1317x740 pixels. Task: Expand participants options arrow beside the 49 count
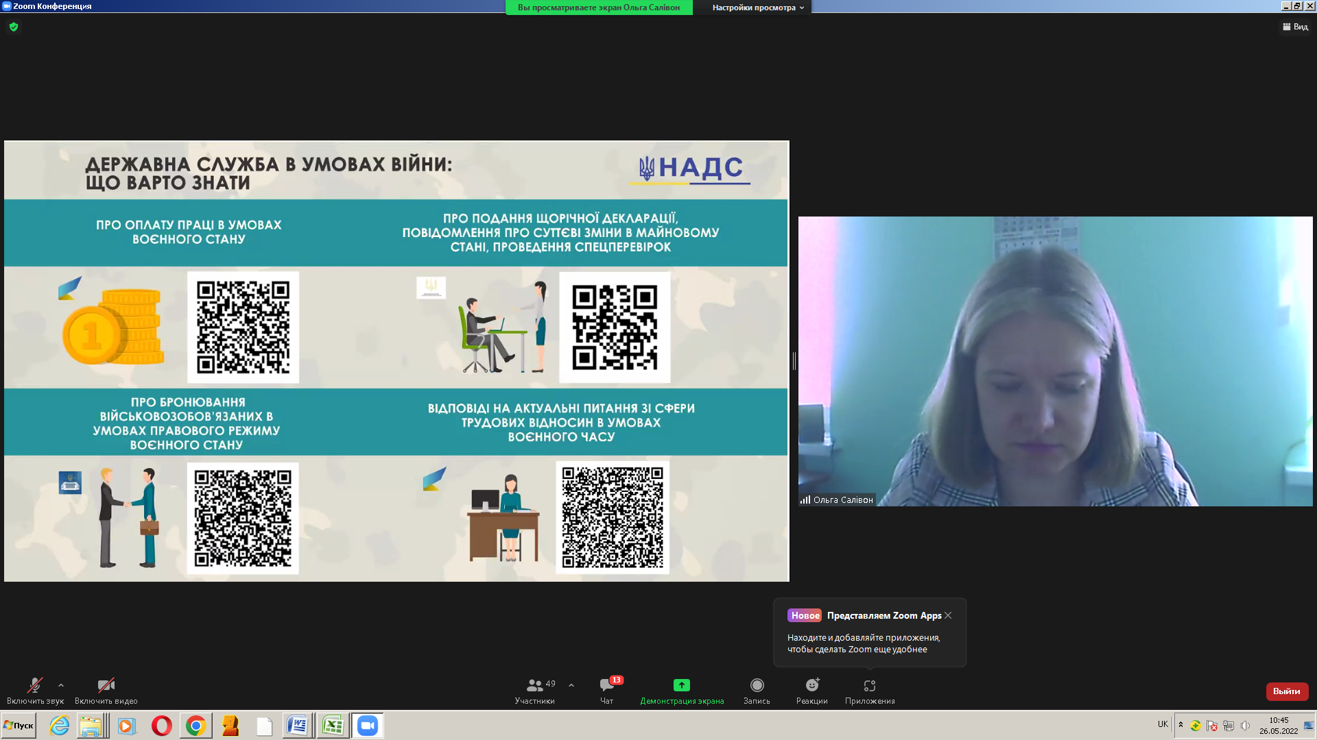point(571,685)
